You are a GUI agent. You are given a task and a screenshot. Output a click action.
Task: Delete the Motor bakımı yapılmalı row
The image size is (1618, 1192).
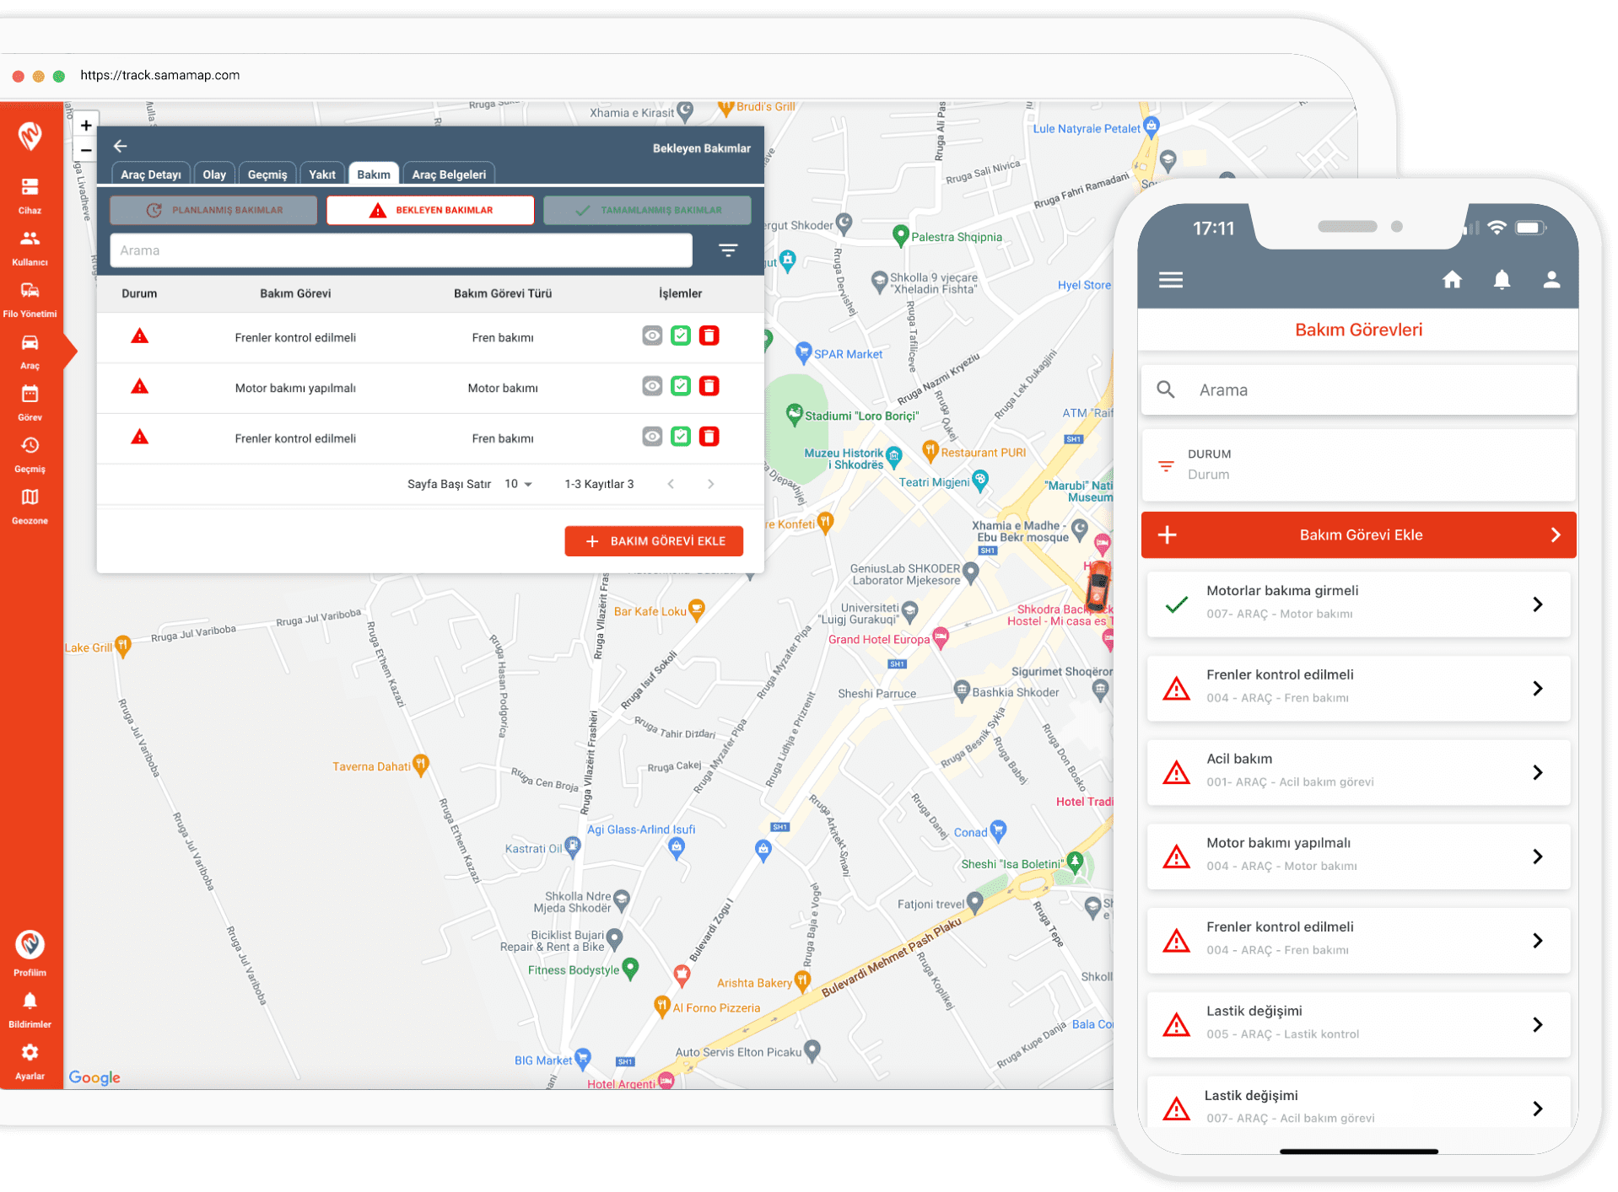709,386
